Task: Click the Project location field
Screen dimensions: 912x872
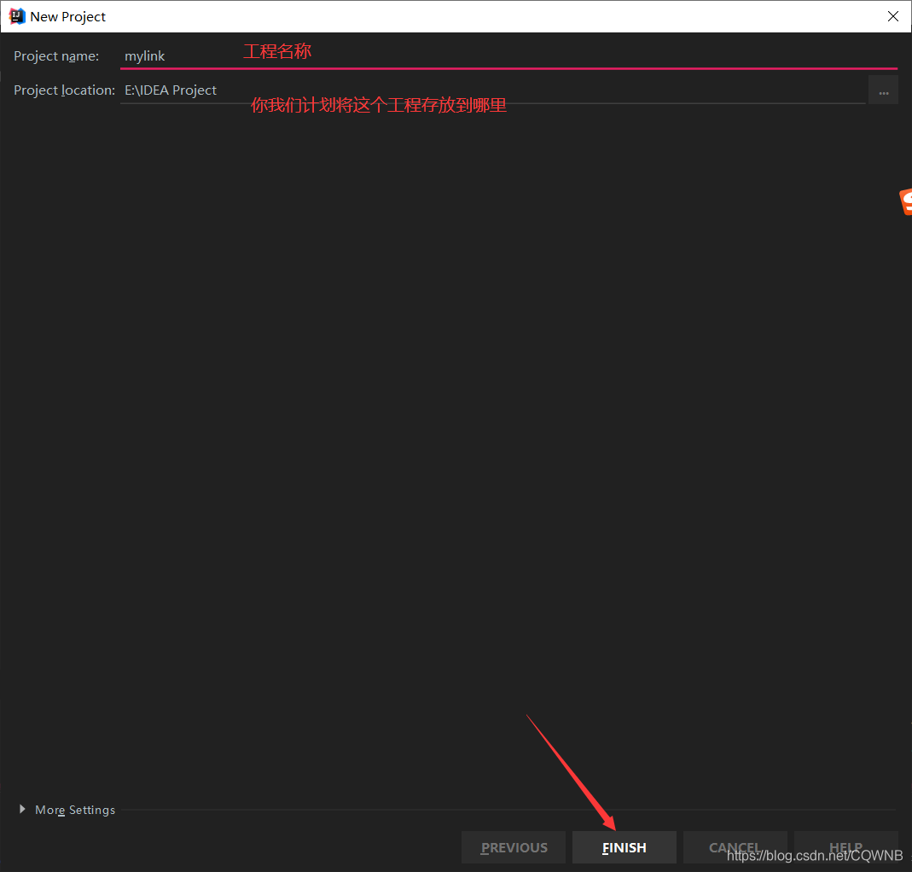Action: click(492, 90)
